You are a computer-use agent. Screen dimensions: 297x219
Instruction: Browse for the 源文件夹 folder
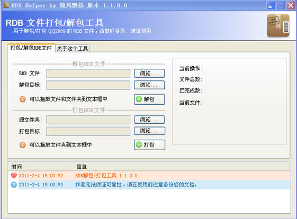(x=149, y=120)
